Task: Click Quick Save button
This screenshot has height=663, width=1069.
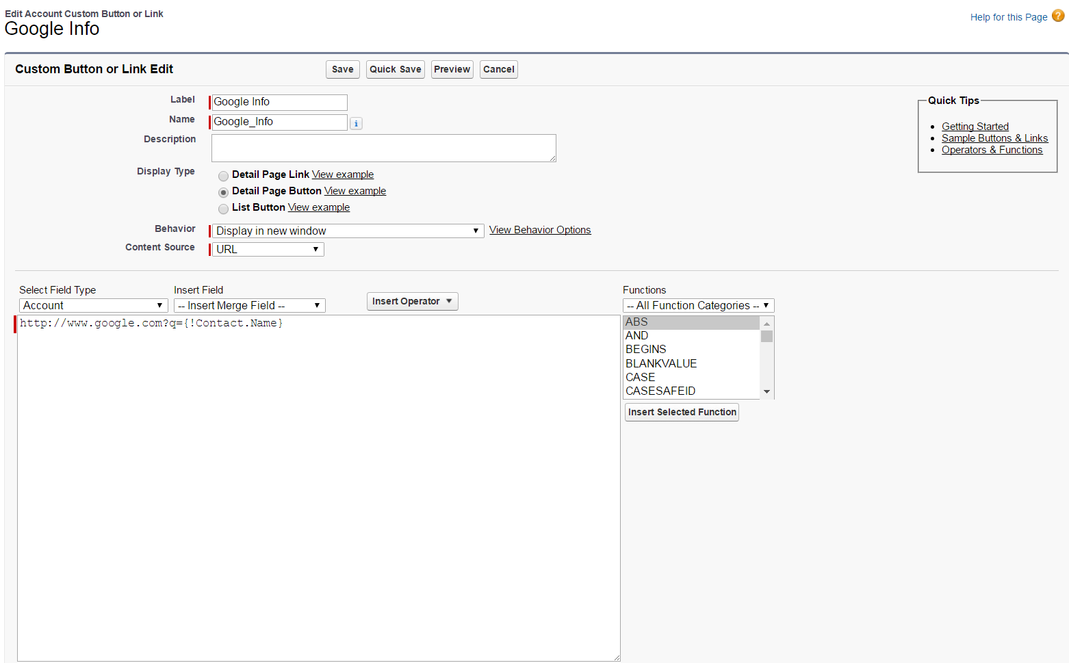Action: point(396,69)
